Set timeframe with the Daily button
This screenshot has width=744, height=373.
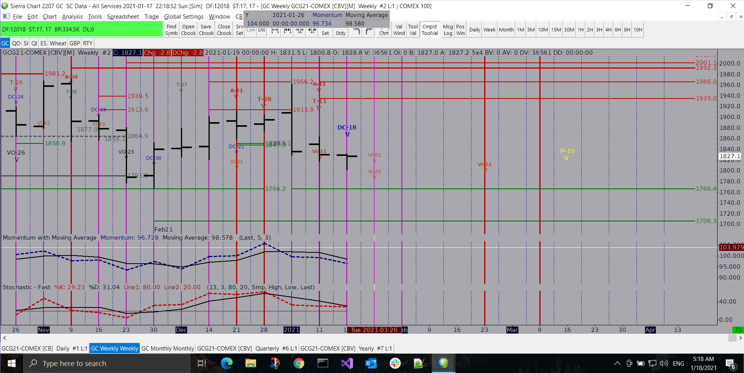click(x=475, y=30)
